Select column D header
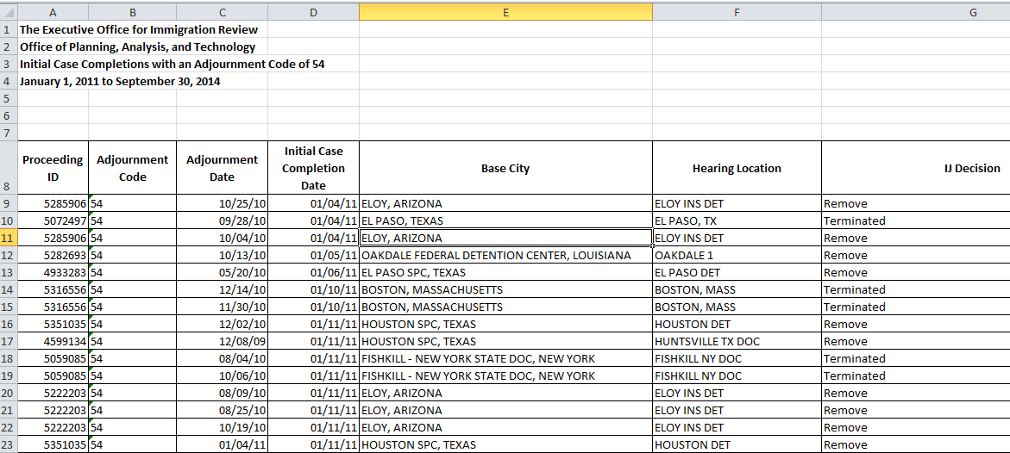Image resolution: width=1010 pixels, height=453 pixels. [313, 11]
